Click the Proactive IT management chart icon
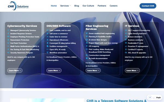Screen dimensions: 164x102 tap(126, 46)
